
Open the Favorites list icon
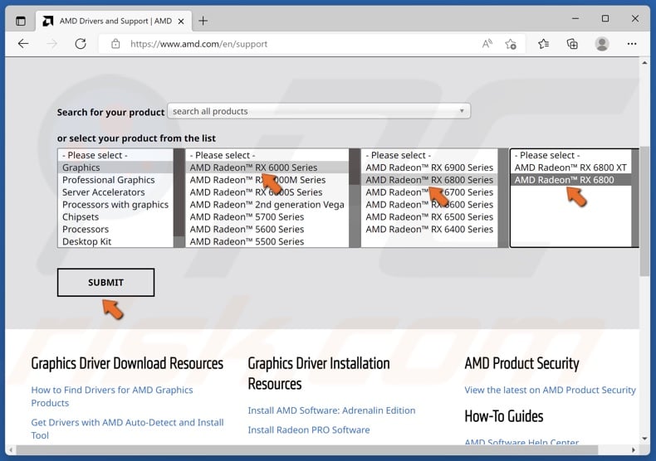coord(543,44)
